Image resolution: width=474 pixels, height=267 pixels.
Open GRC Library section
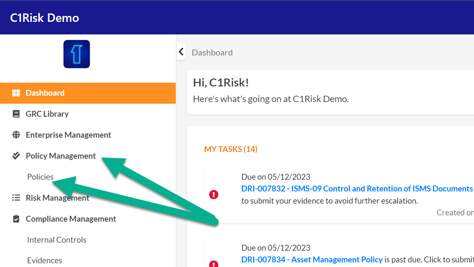(x=47, y=114)
